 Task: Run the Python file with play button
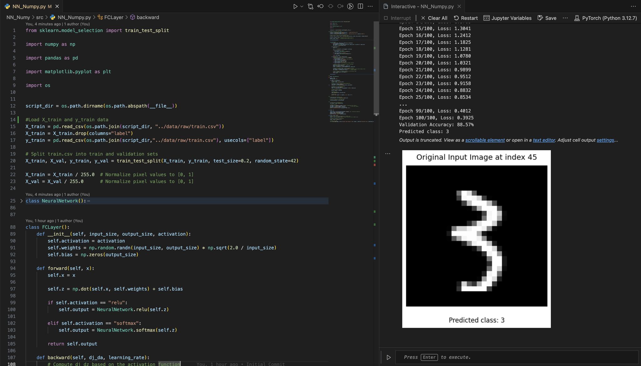tap(295, 6)
